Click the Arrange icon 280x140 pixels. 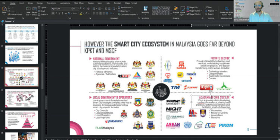click(176, 9)
